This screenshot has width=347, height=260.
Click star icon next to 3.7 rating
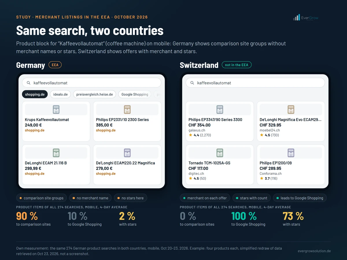pyautogui.click(x=262, y=178)
